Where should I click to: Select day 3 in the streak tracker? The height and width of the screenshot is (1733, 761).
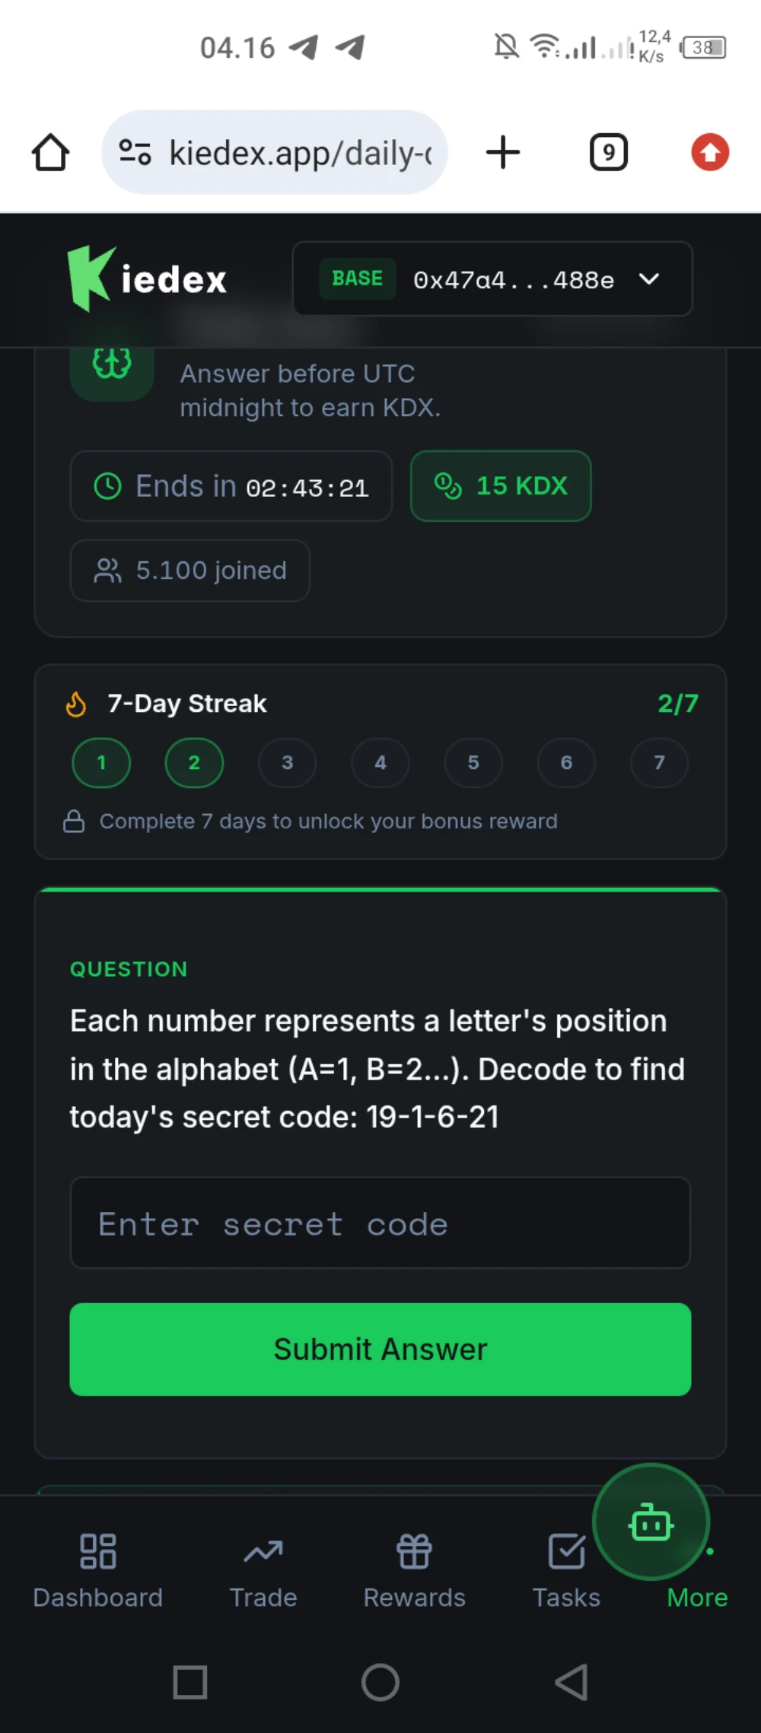(288, 763)
